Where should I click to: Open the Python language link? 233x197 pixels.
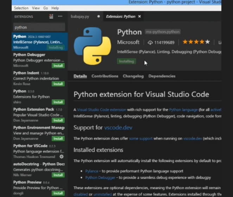tap(183, 110)
